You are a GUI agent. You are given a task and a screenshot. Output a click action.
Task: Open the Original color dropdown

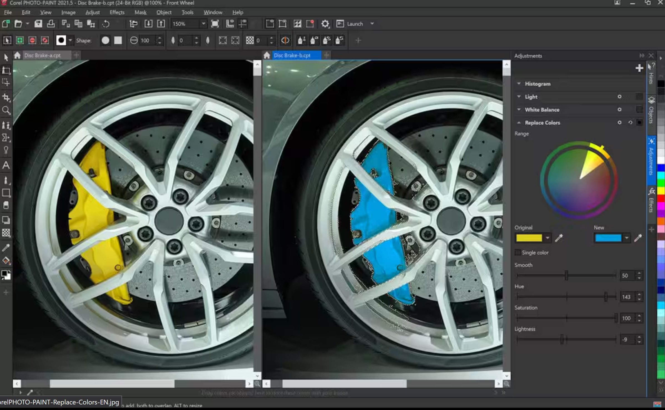tap(547, 238)
